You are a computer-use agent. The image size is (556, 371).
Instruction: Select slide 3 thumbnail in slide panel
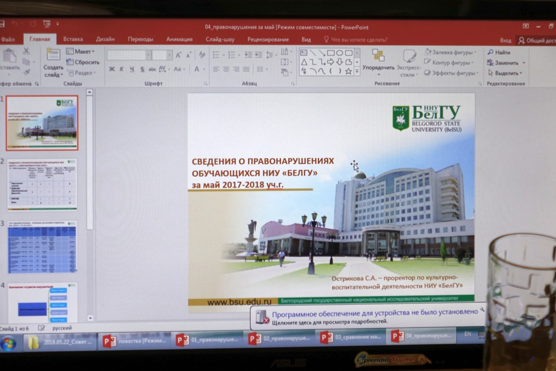42,247
